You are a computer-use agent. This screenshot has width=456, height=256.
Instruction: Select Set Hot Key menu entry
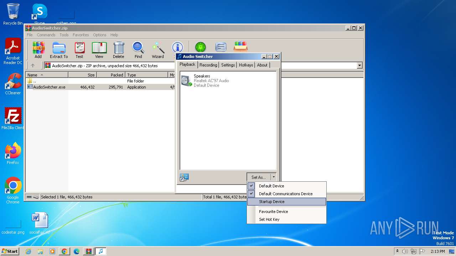click(x=286, y=219)
